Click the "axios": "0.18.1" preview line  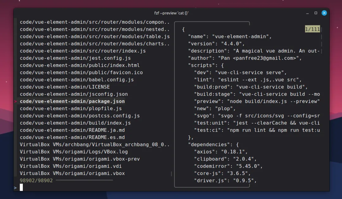[x=221, y=152]
